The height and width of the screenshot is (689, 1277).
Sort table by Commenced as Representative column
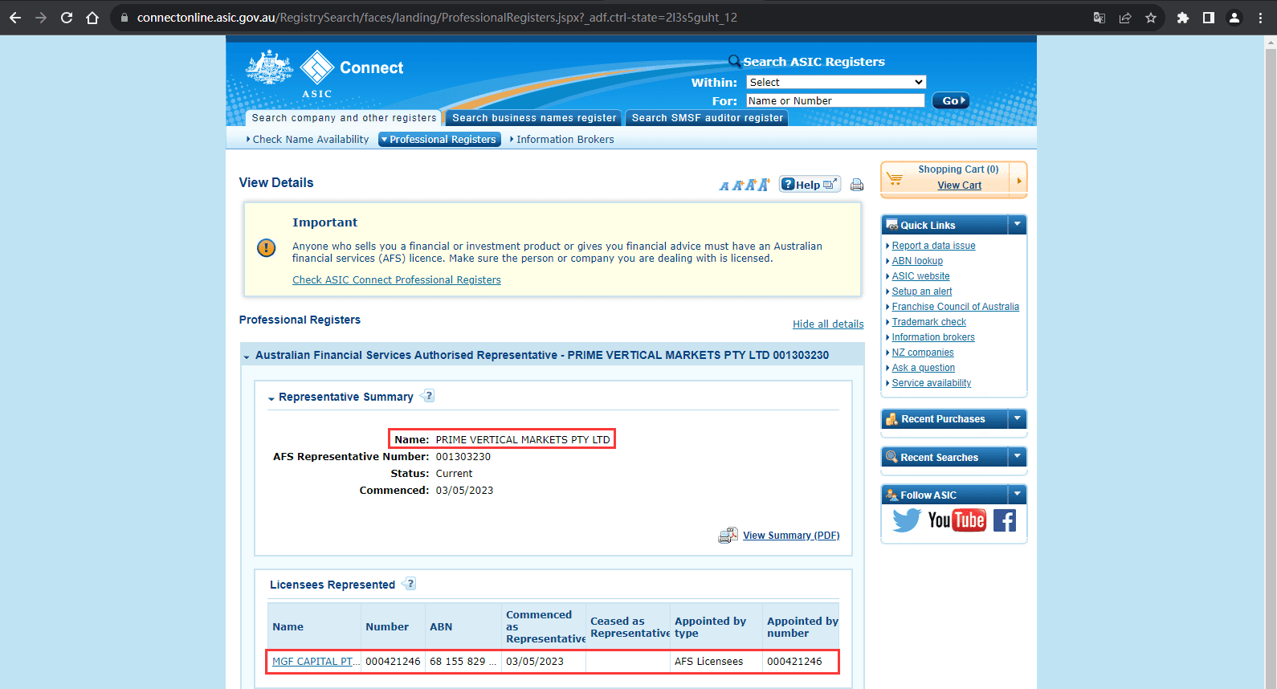[x=545, y=626]
